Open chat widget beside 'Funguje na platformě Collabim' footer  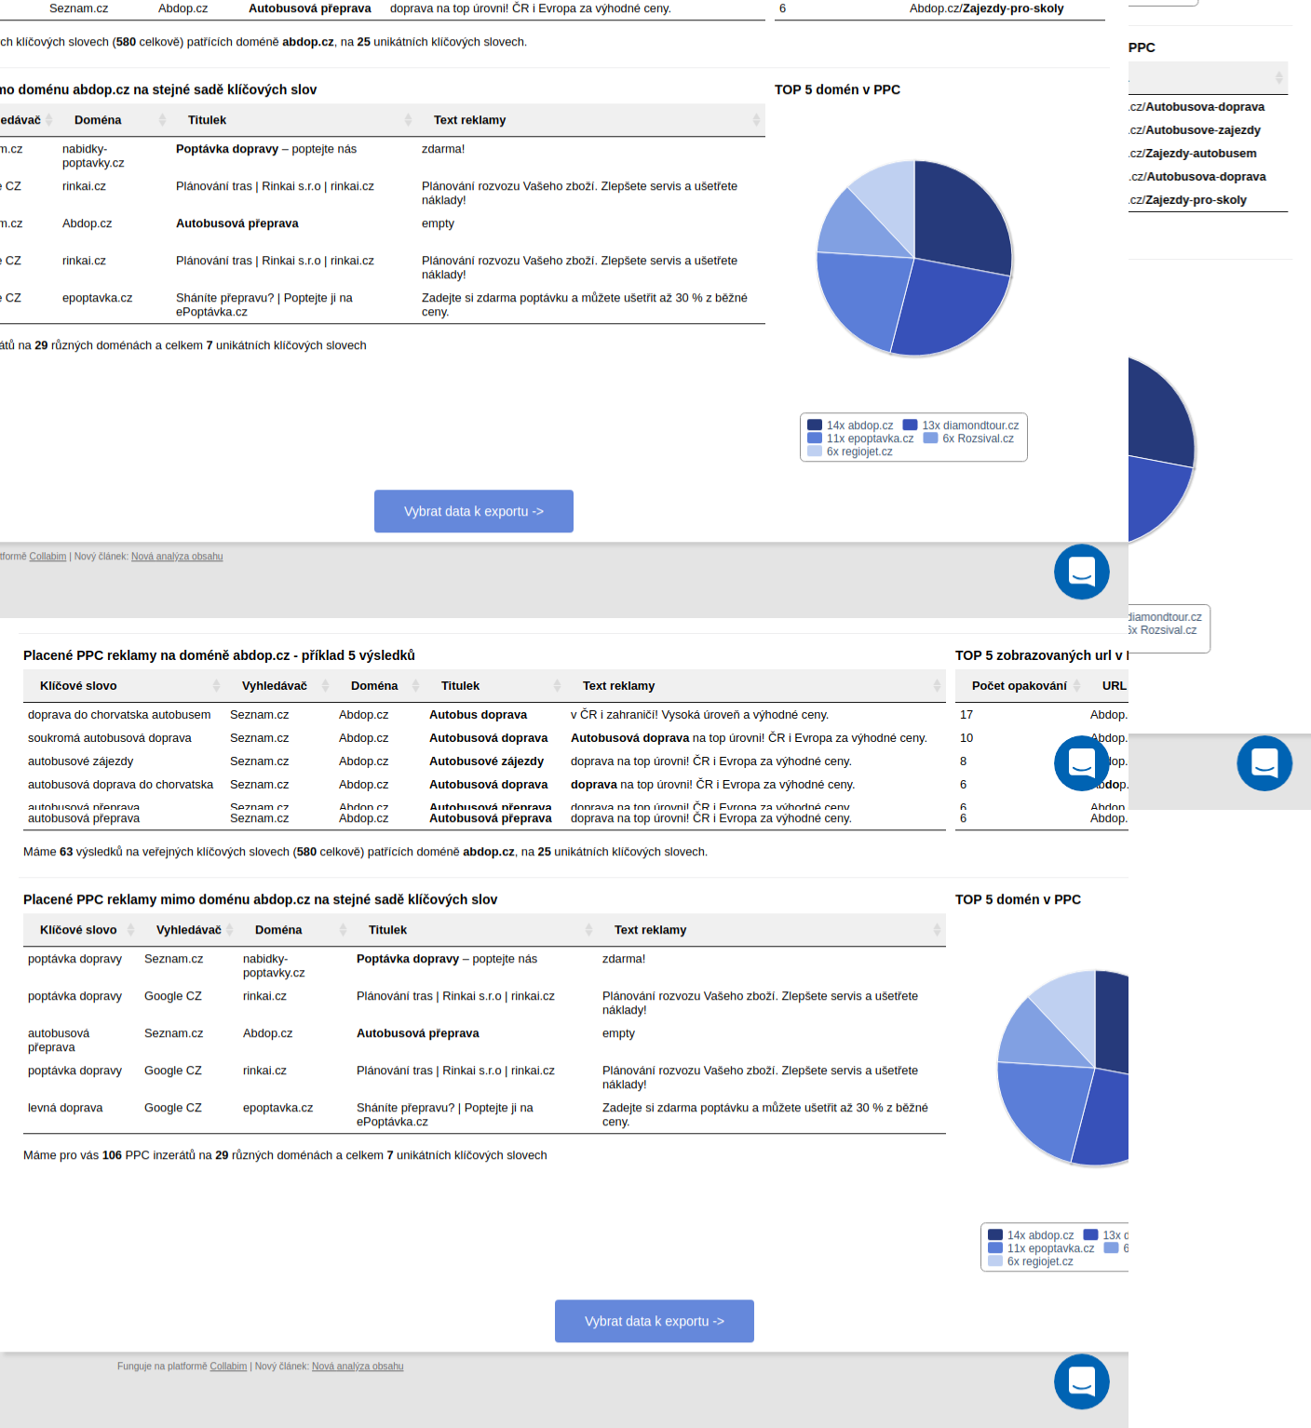[x=1081, y=1381]
